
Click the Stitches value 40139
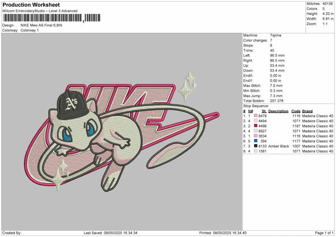pos(328,4)
